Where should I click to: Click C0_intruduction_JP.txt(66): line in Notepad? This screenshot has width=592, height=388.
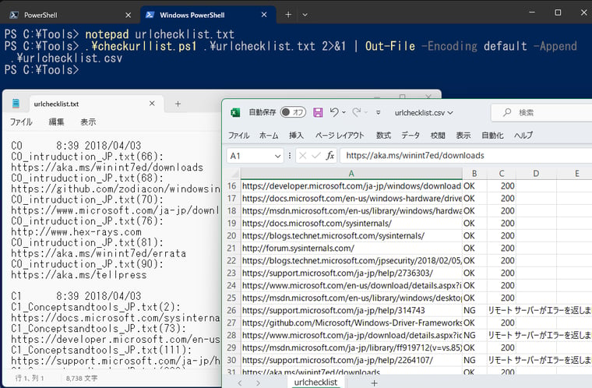(87, 157)
